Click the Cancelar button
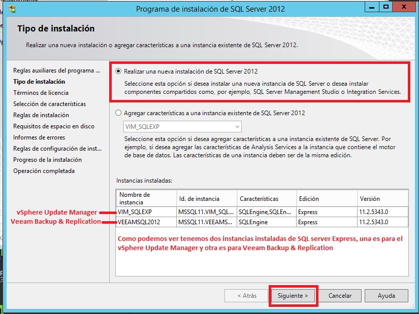 point(340,296)
